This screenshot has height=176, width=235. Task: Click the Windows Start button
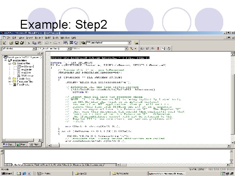point(7,173)
